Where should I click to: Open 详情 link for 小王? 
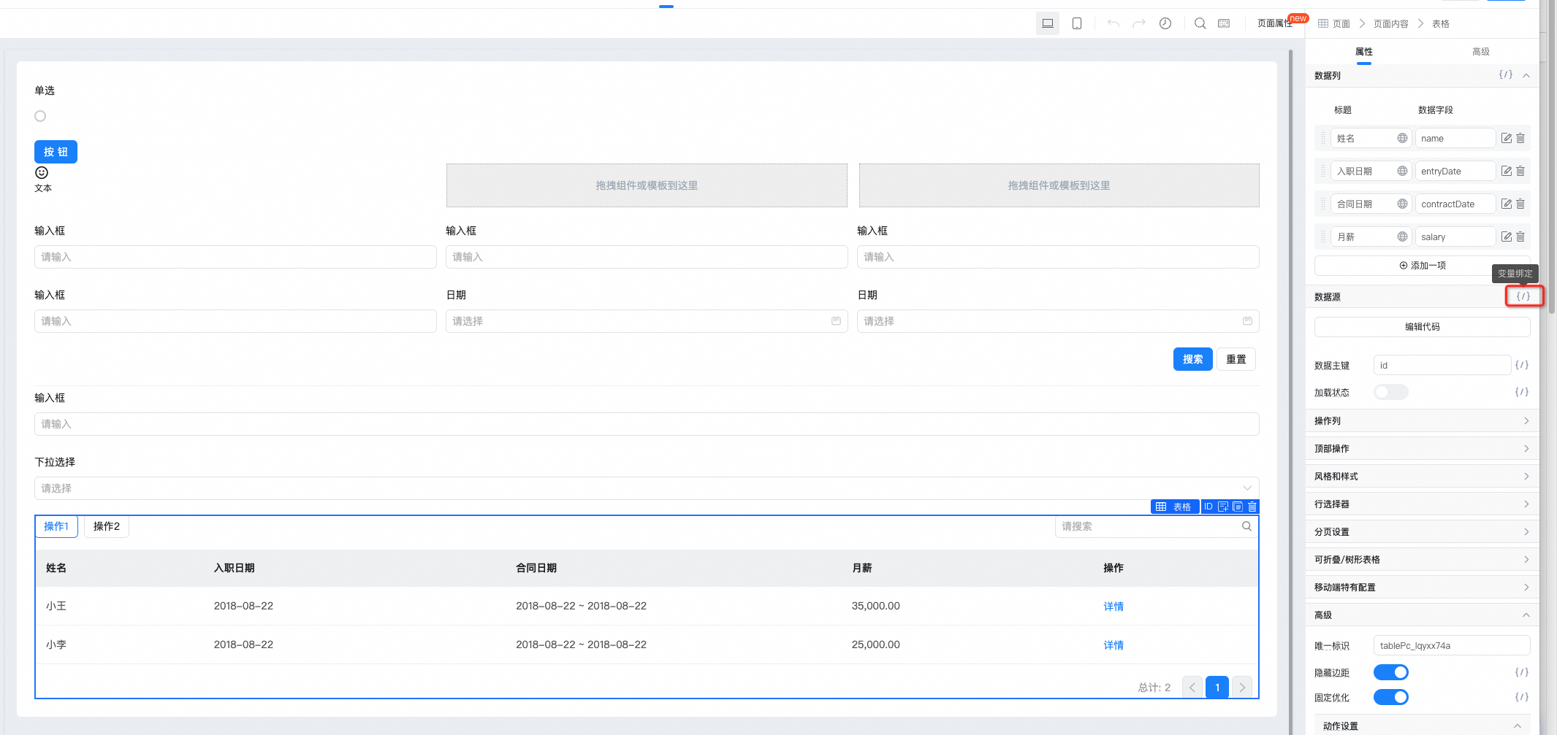coord(1113,607)
